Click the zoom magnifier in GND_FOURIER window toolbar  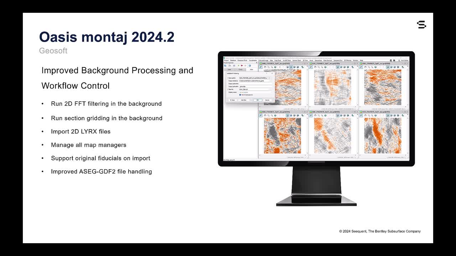(372, 67)
